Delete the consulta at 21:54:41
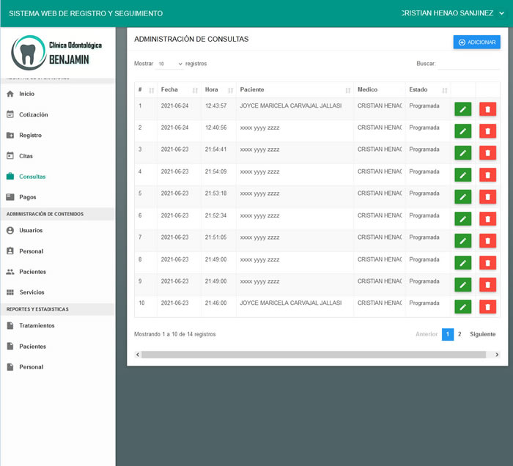The image size is (513, 466). pyautogui.click(x=487, y=152)
